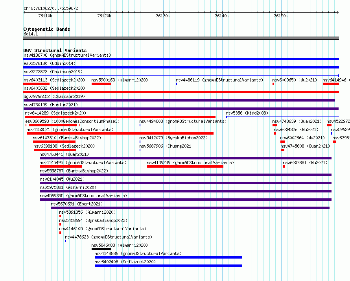Click the Cytogenetic Bands track title
Screen dimensions: 350x281
[x=47, y=29]
